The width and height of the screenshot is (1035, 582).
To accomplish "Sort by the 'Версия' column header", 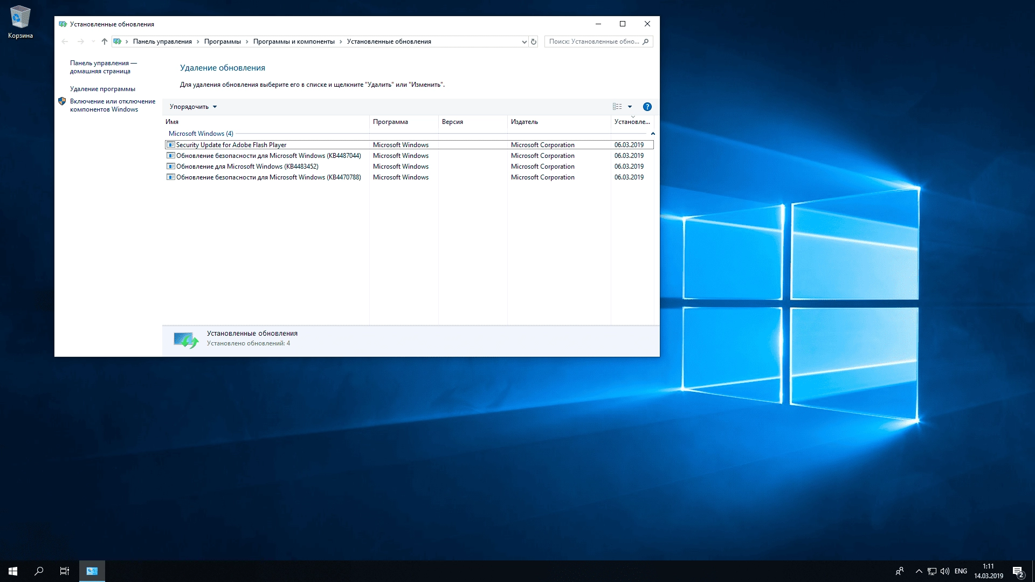I will pos(473,122).
